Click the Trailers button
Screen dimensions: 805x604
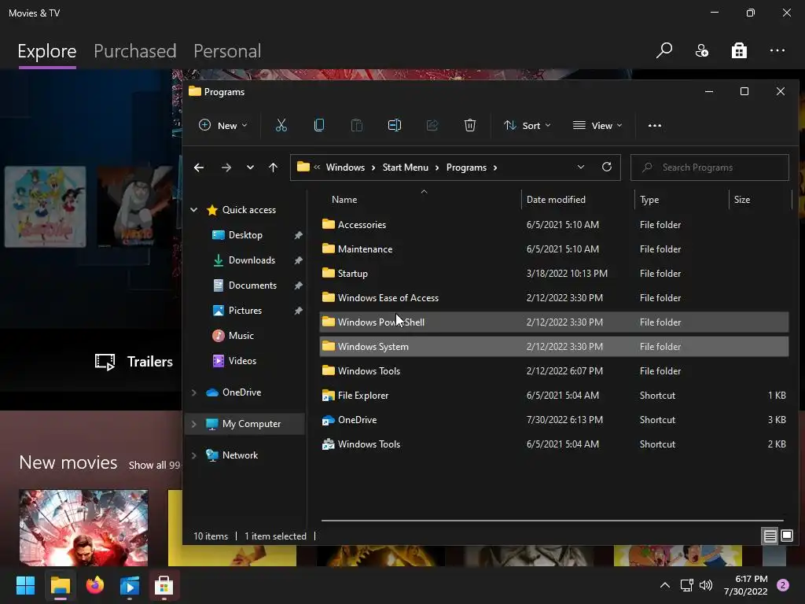pos(134,362)
